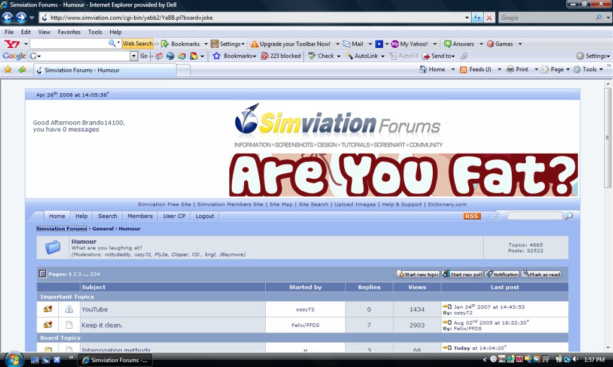Click the Send to toolbar button
The height and width of the screenshot is (367, 613).
439,56
